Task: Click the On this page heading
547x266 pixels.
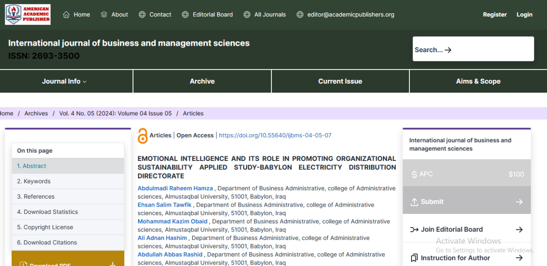Action: click(35, 151)
